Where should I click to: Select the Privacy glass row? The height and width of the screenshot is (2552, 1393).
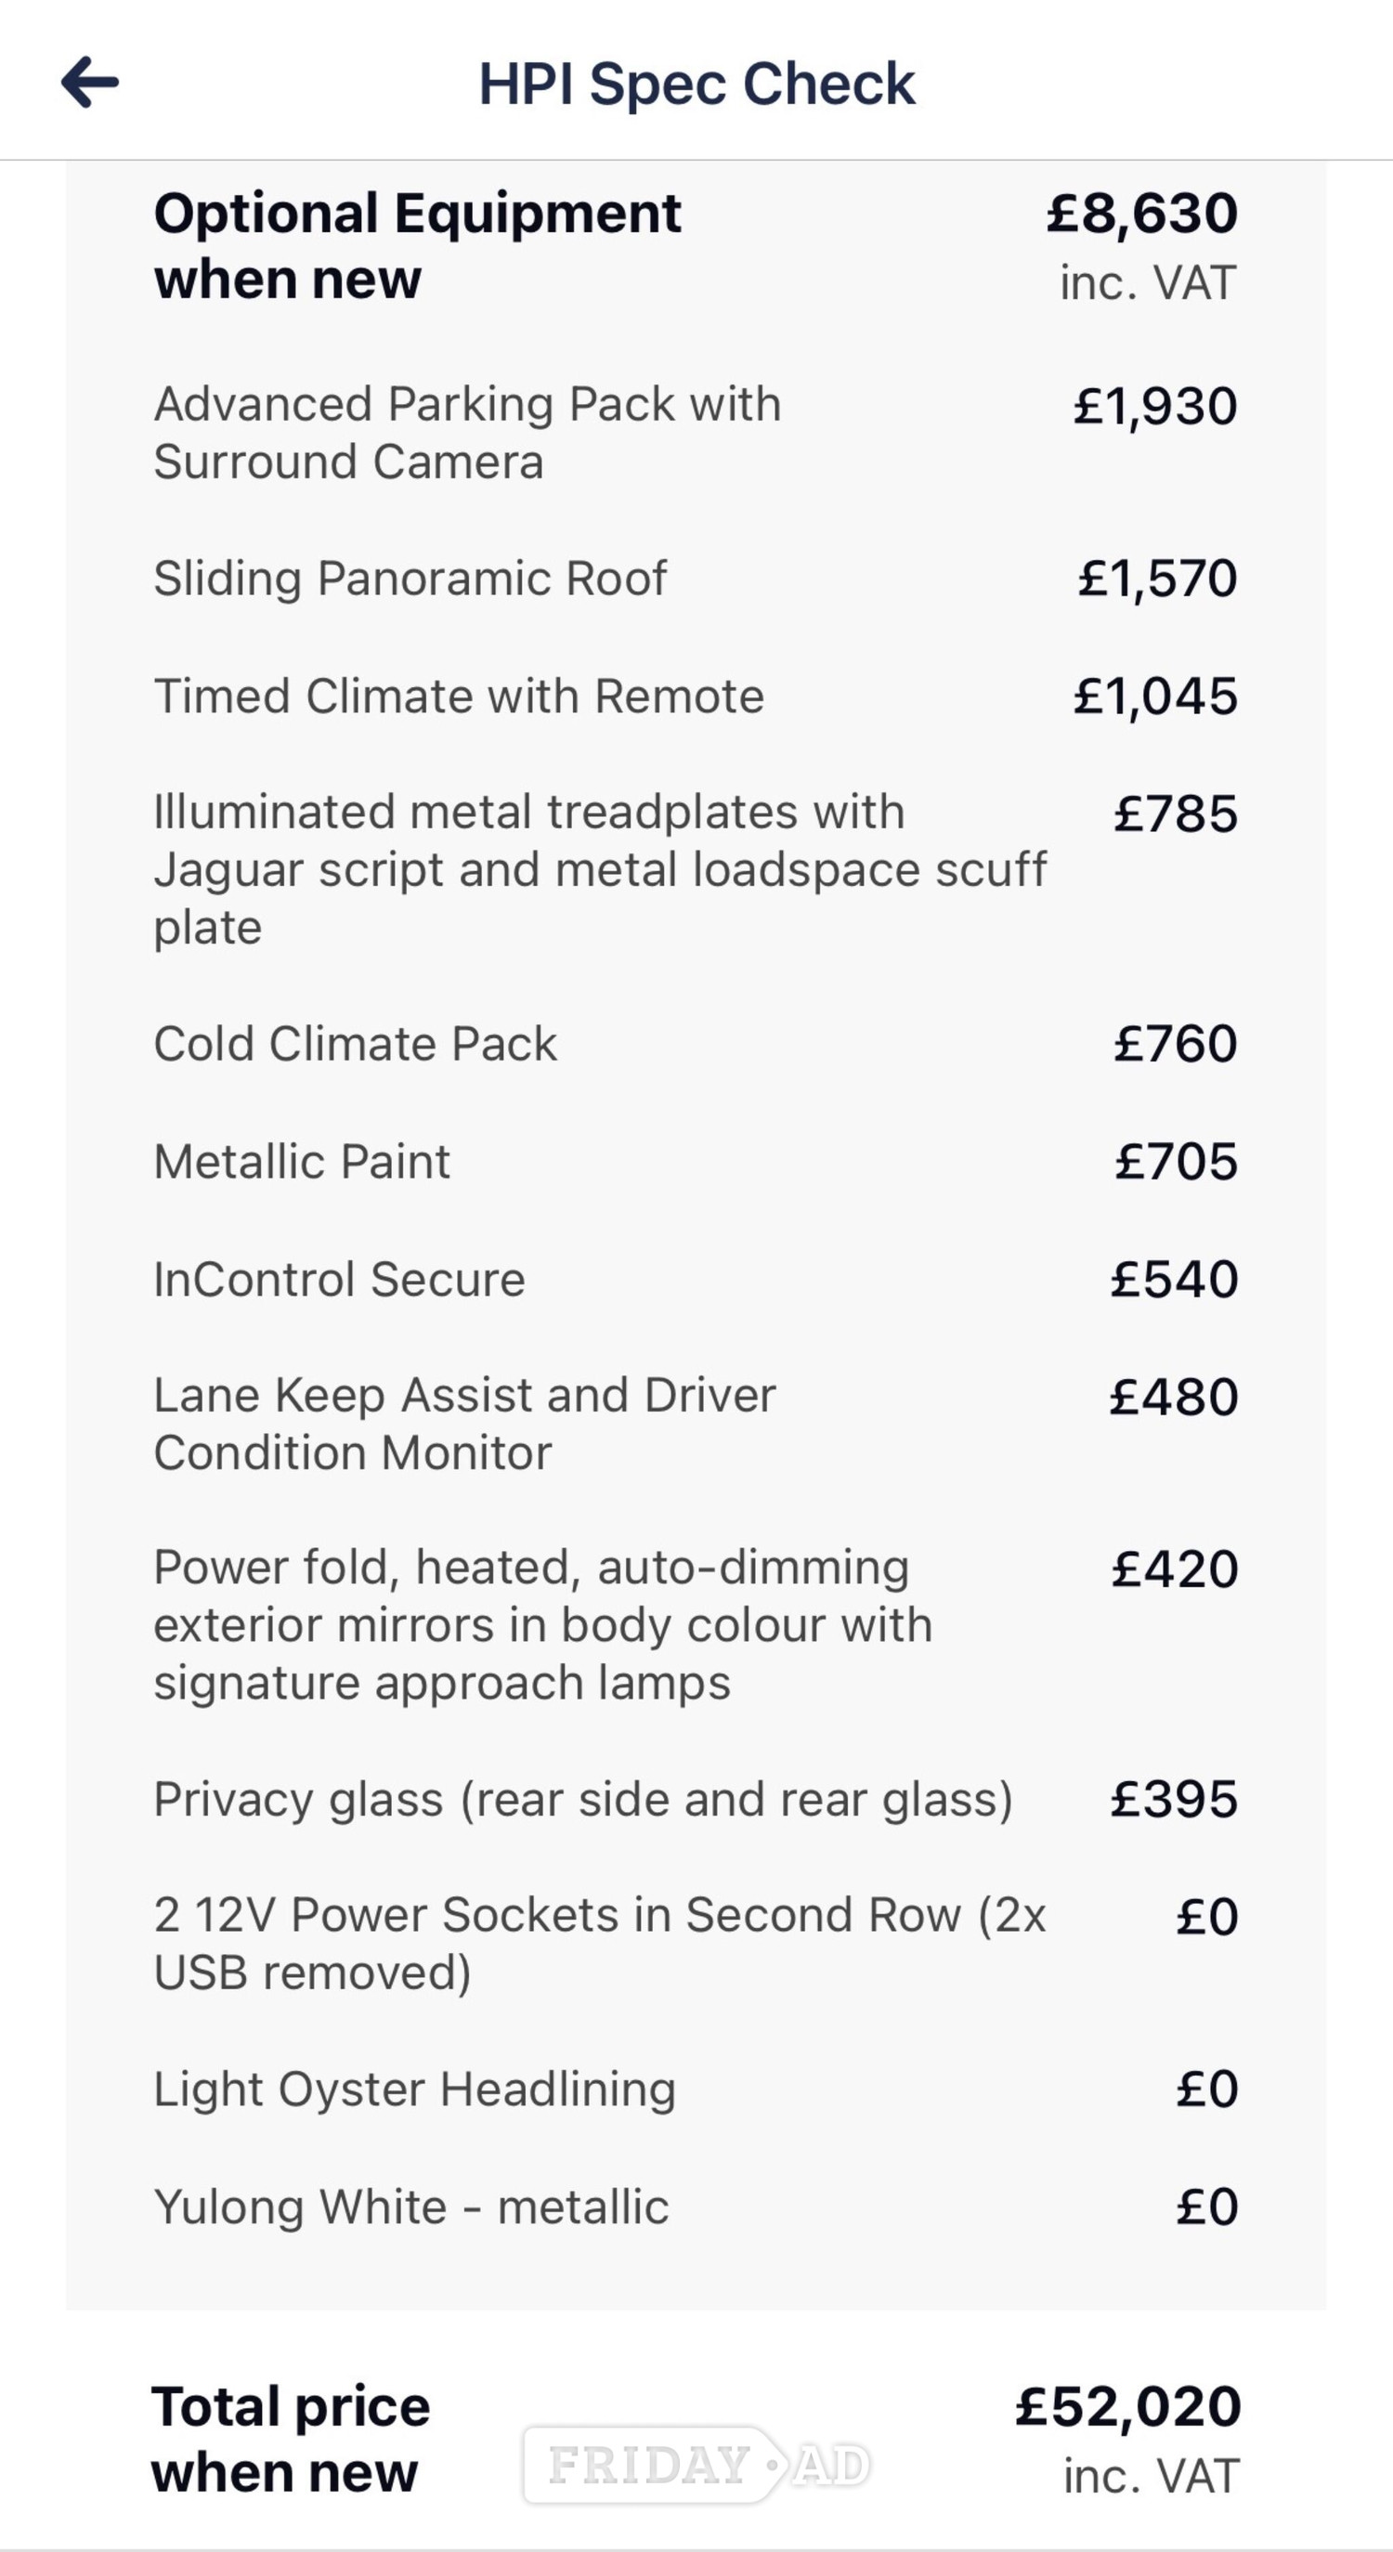(696, 1799)
